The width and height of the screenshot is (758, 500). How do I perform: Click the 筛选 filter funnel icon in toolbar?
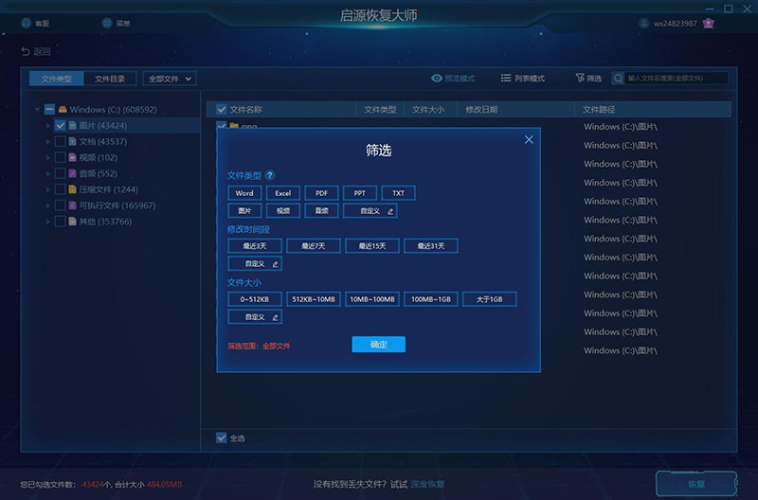(580, 78)
